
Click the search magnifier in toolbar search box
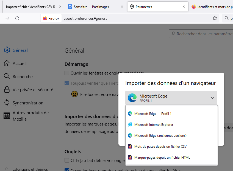pyautogui.click(x=226, y=18)
